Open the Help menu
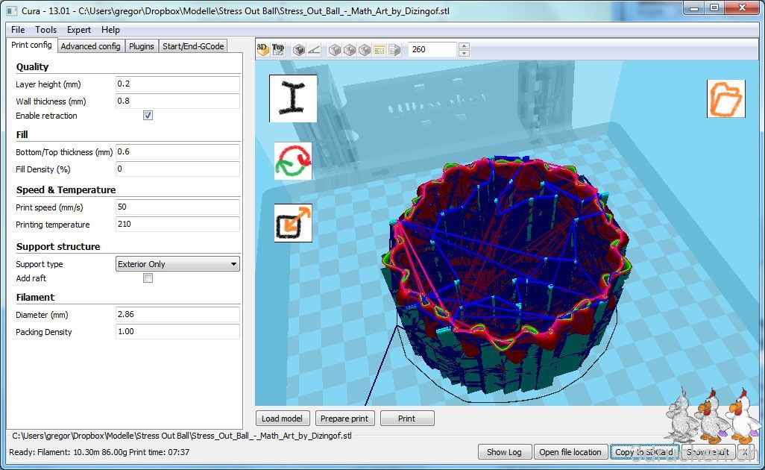The width and height of the screenshot is (765, 470). point(111,30)
